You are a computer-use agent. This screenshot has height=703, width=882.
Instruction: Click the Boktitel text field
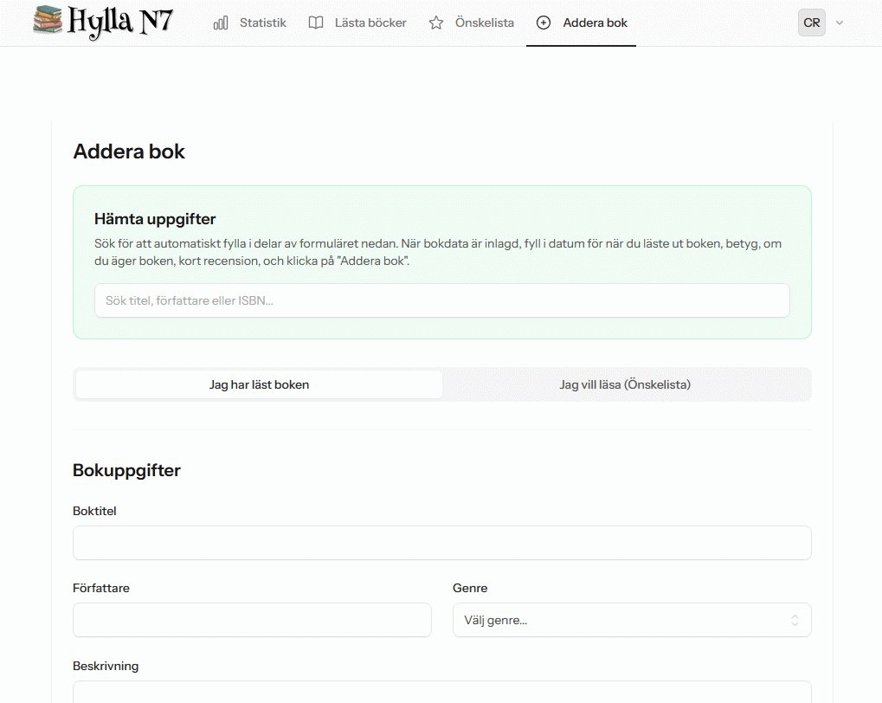click(x=441, y=543)
